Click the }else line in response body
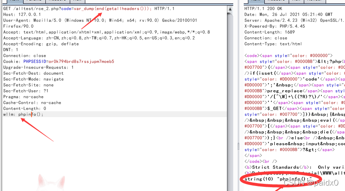 point(295,138)
